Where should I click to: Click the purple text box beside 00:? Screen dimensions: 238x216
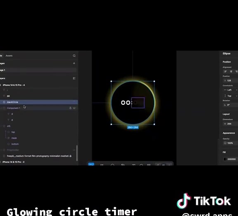click(x=138, y=103)
